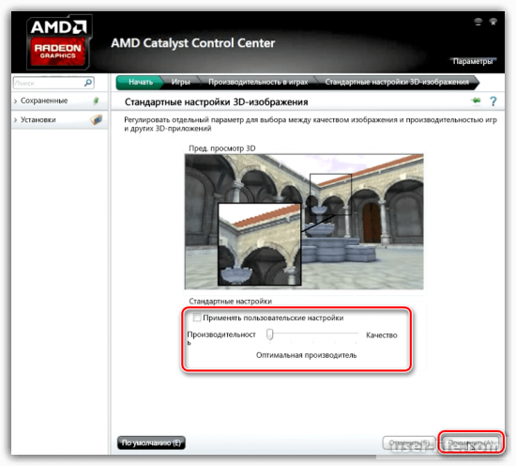Click the green pin icon in page header
The image size is (516, 466).
476,101
